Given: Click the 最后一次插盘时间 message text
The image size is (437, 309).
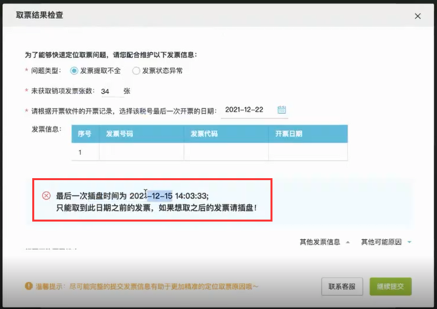Looking at the screenshot, I should tap(132, 196).
